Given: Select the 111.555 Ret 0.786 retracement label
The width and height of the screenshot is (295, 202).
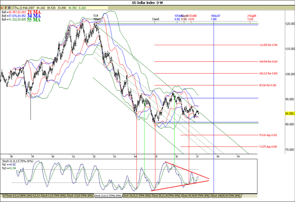Looking at the screenshot, I should pos(268,45).
